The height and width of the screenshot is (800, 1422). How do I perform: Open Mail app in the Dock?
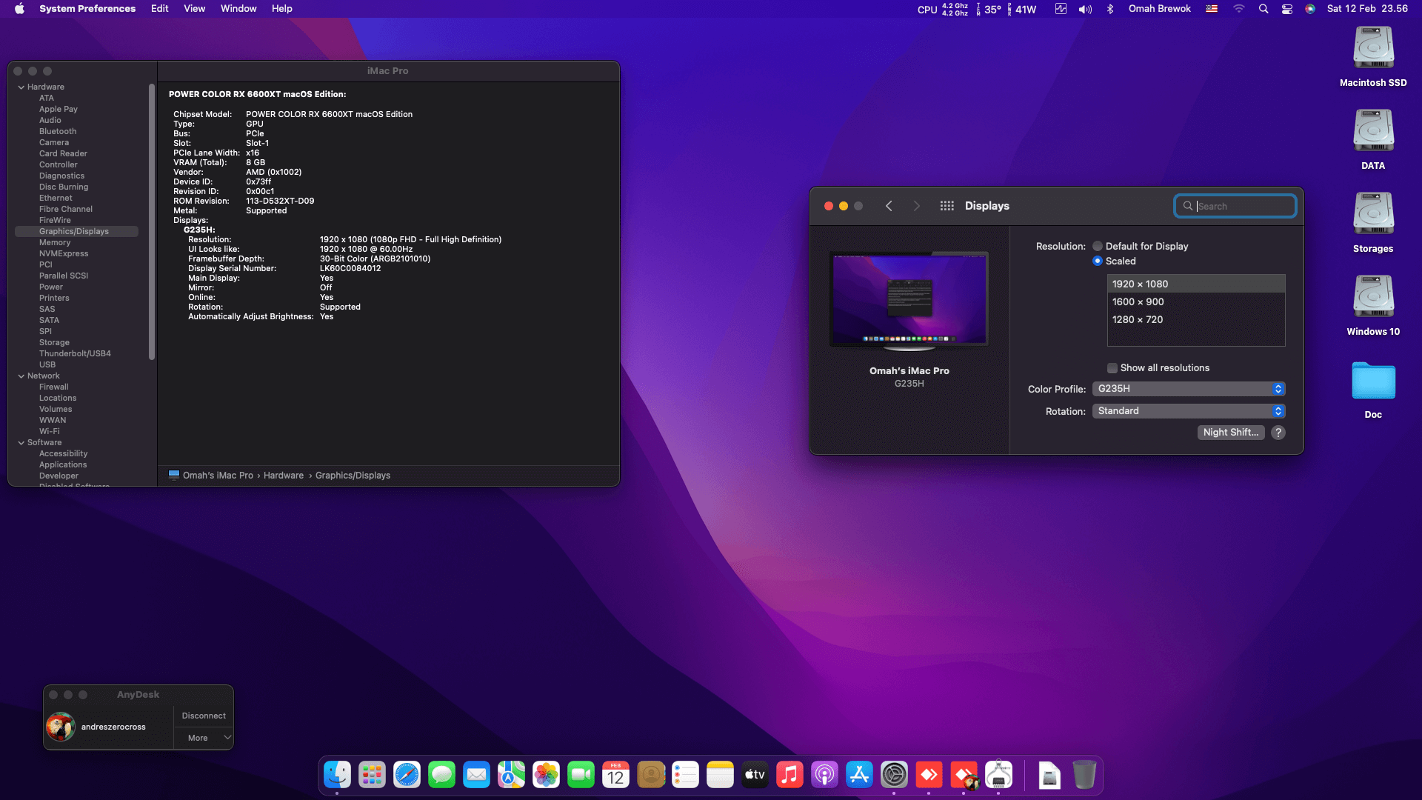click(x=476, y=775)
